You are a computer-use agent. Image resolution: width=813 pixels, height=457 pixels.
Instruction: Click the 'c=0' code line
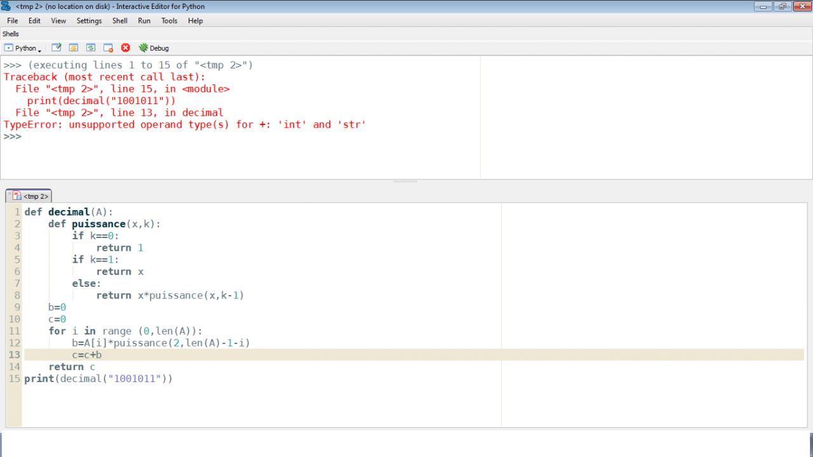point(57,319)
